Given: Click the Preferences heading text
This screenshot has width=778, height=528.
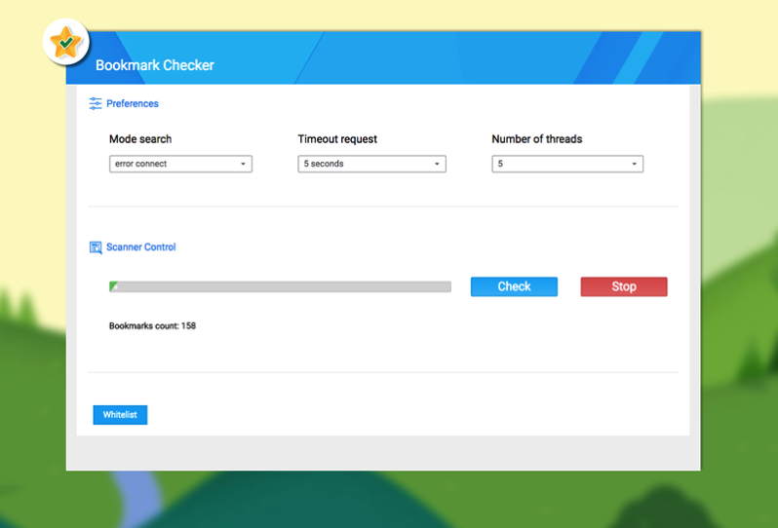Looking at the screenshot, I should point(133,103).
